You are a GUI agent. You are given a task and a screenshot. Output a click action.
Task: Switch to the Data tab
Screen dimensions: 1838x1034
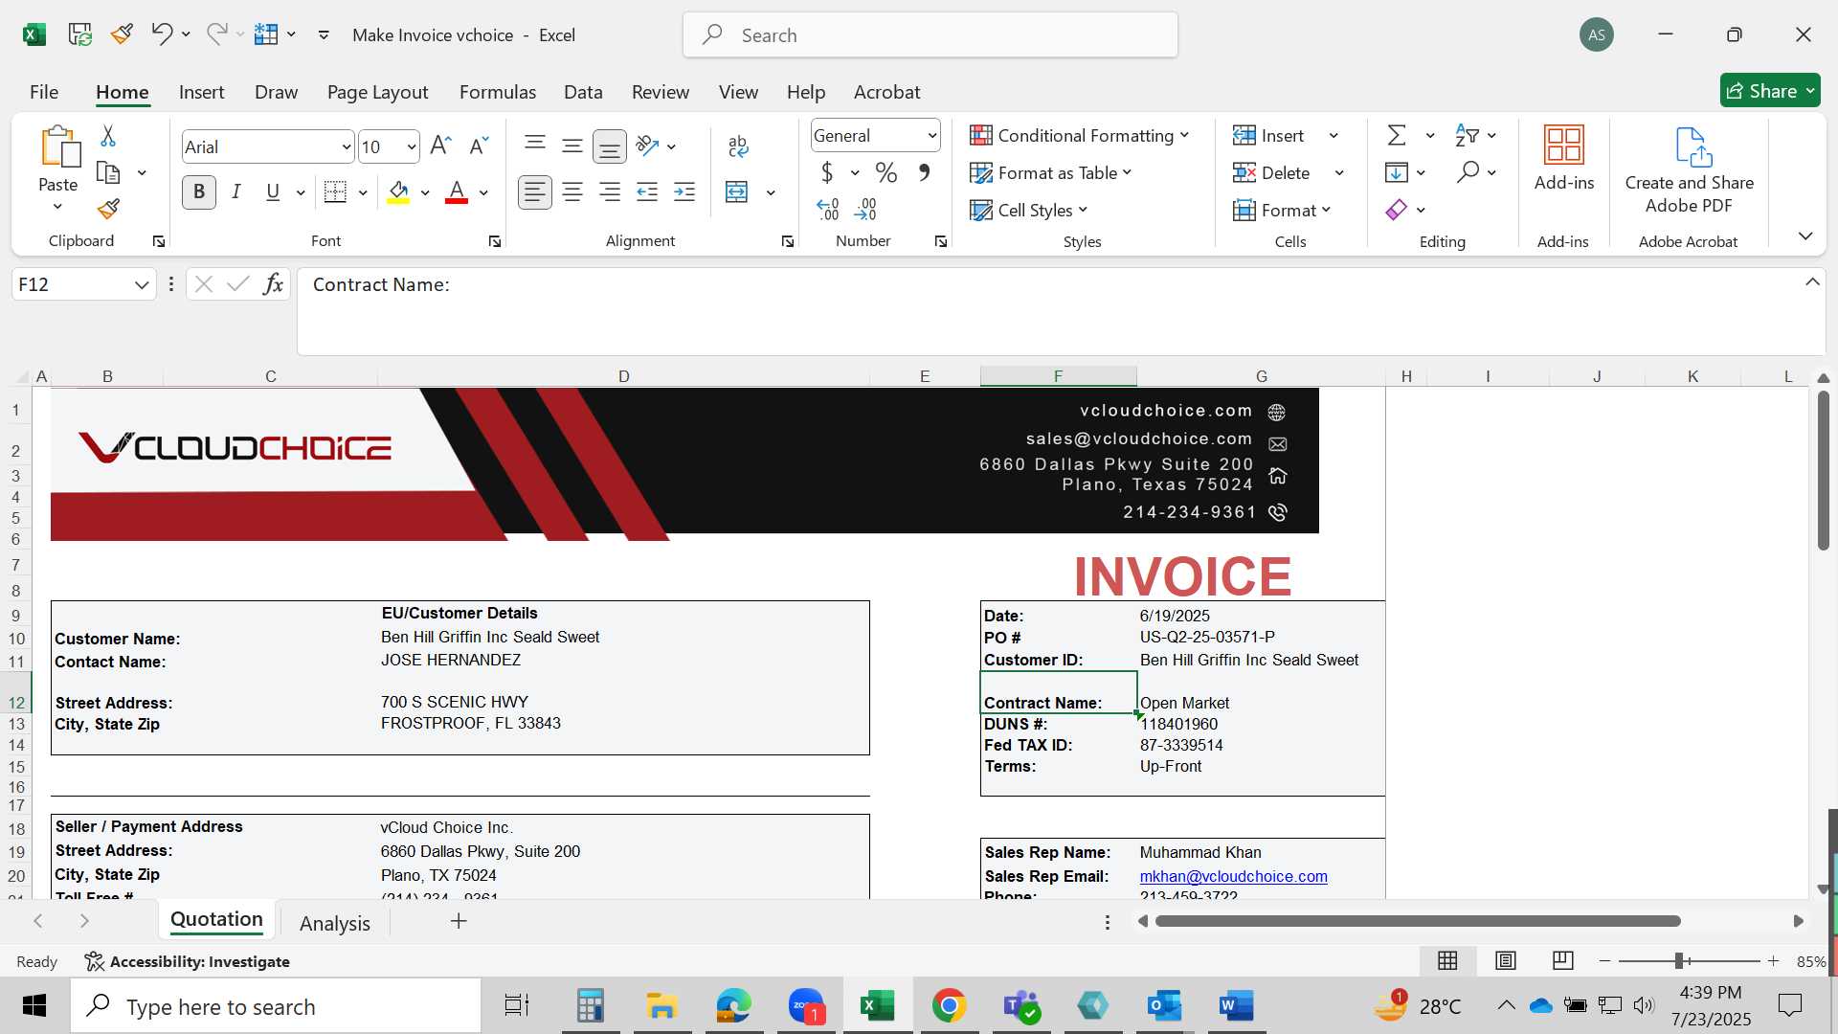(x=583, y=92)
